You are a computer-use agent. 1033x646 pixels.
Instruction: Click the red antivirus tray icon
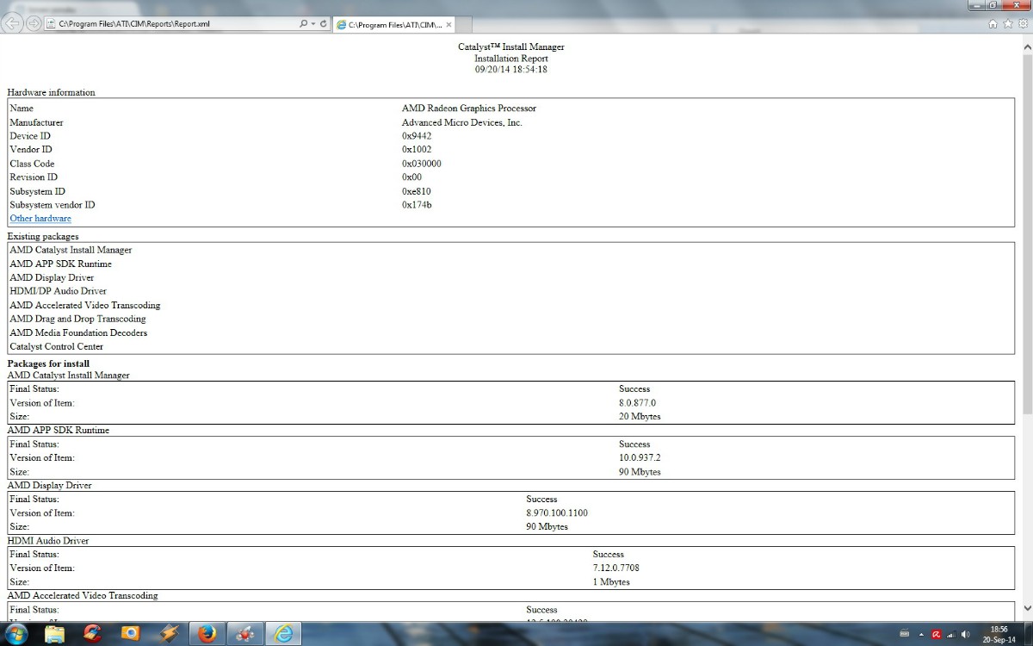(936, 635)
